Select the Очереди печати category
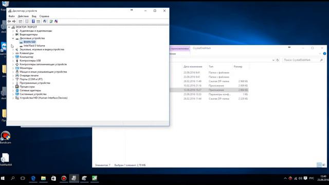Image resolution: width=329 pixels, height=185 pixels. pyautogui.click(x=29, y=76)
